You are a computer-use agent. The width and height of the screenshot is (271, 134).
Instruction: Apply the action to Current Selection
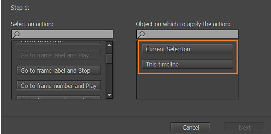[x=187, y=49]
